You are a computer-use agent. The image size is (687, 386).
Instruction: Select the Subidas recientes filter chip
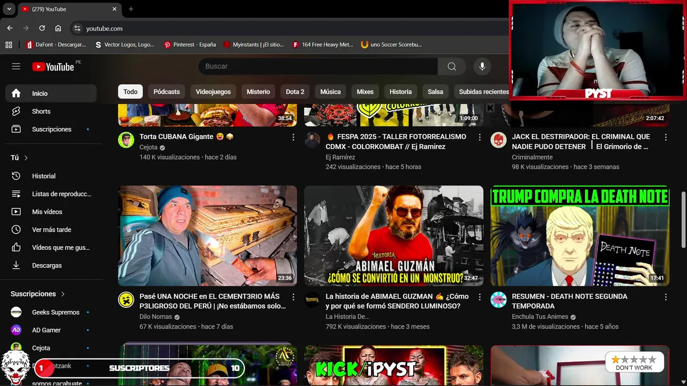(481, 92)
